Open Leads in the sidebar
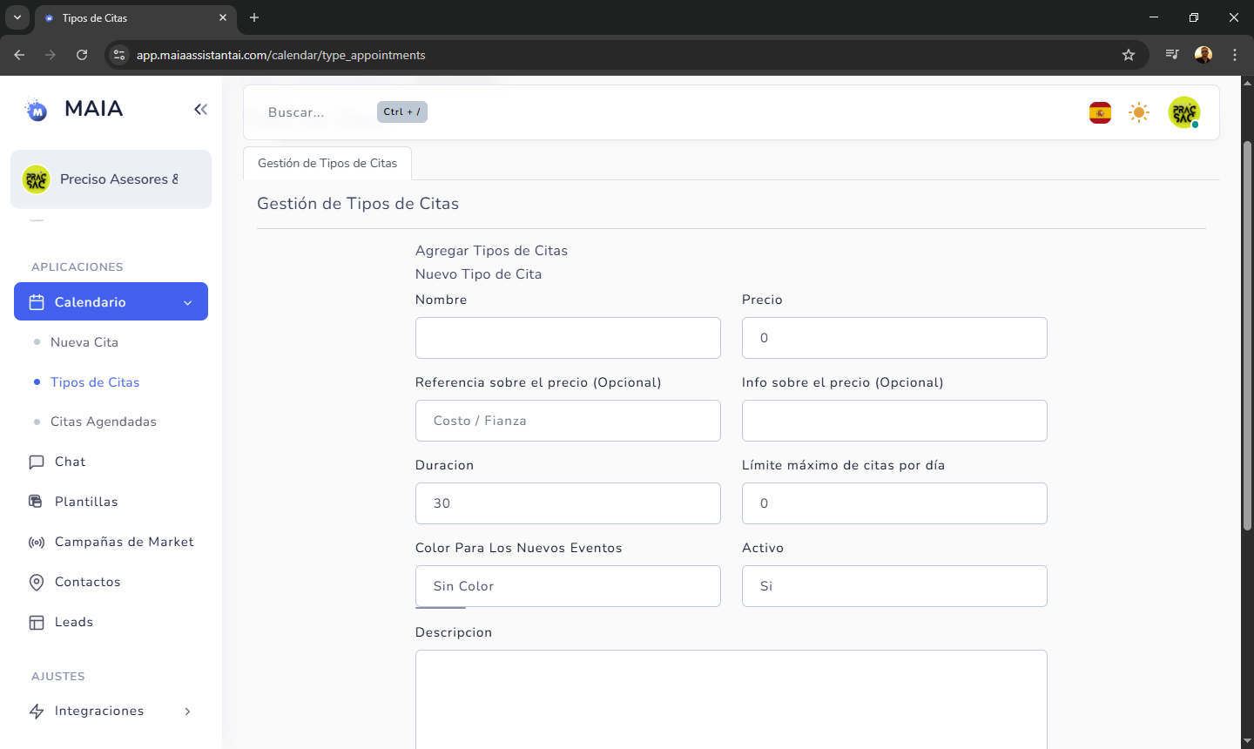The width and height of the screenshot is (1254, 749). (x=73, y=622)
